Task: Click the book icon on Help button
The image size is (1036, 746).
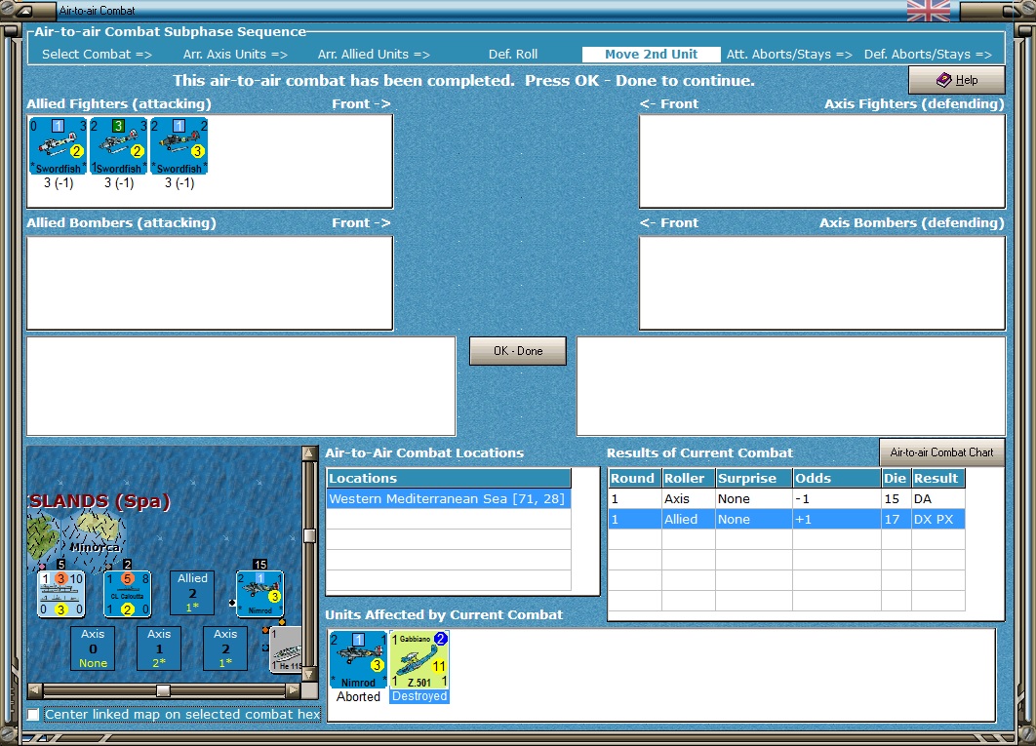Action: point(944,80)
